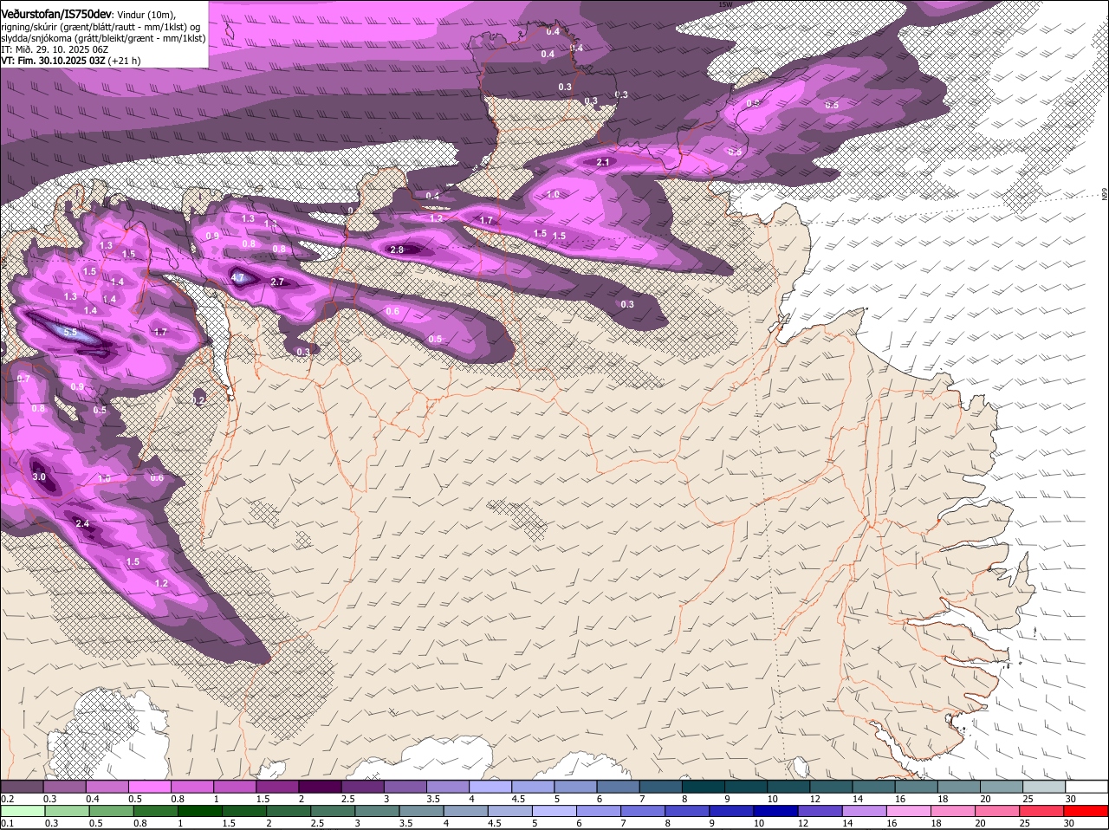
Task: Select the 2.8 precipitation value on the map
Action: pyautogui.click(x=397, y=250)
